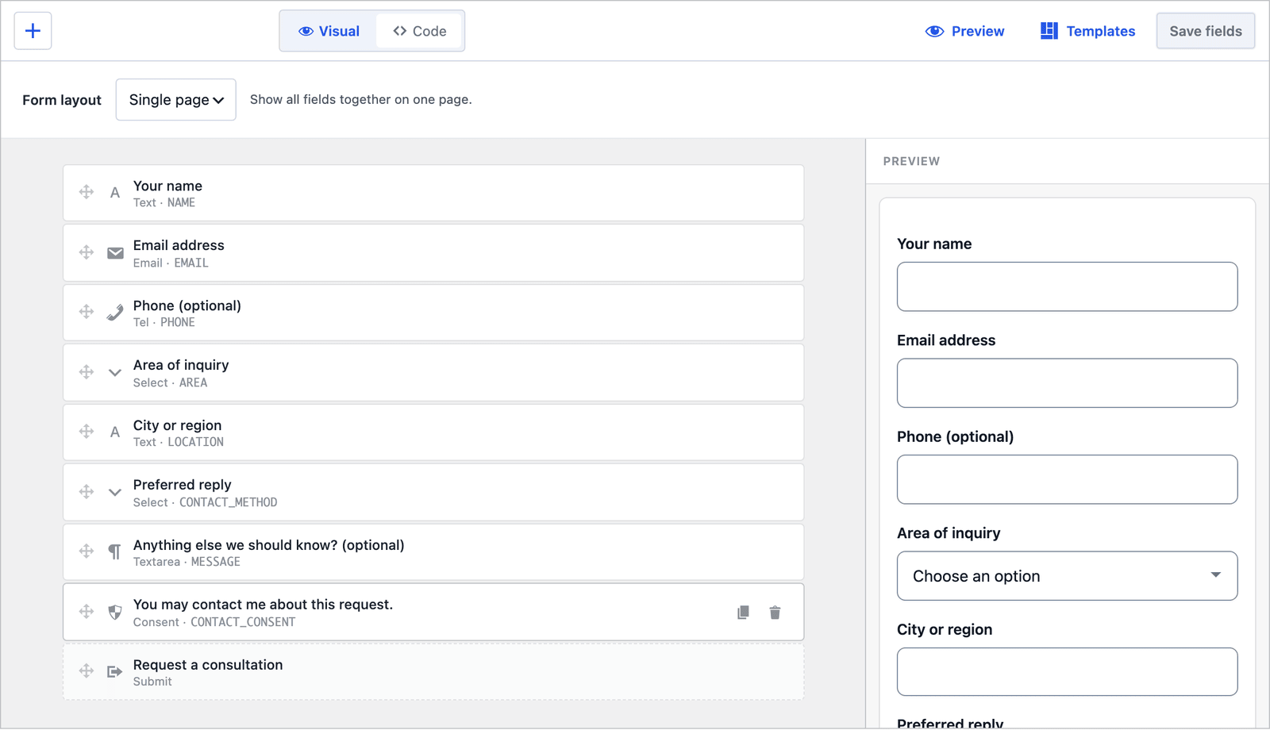1270x730 pixels.
Task: Click the shield icon on consent field
Action: [115, 613]
